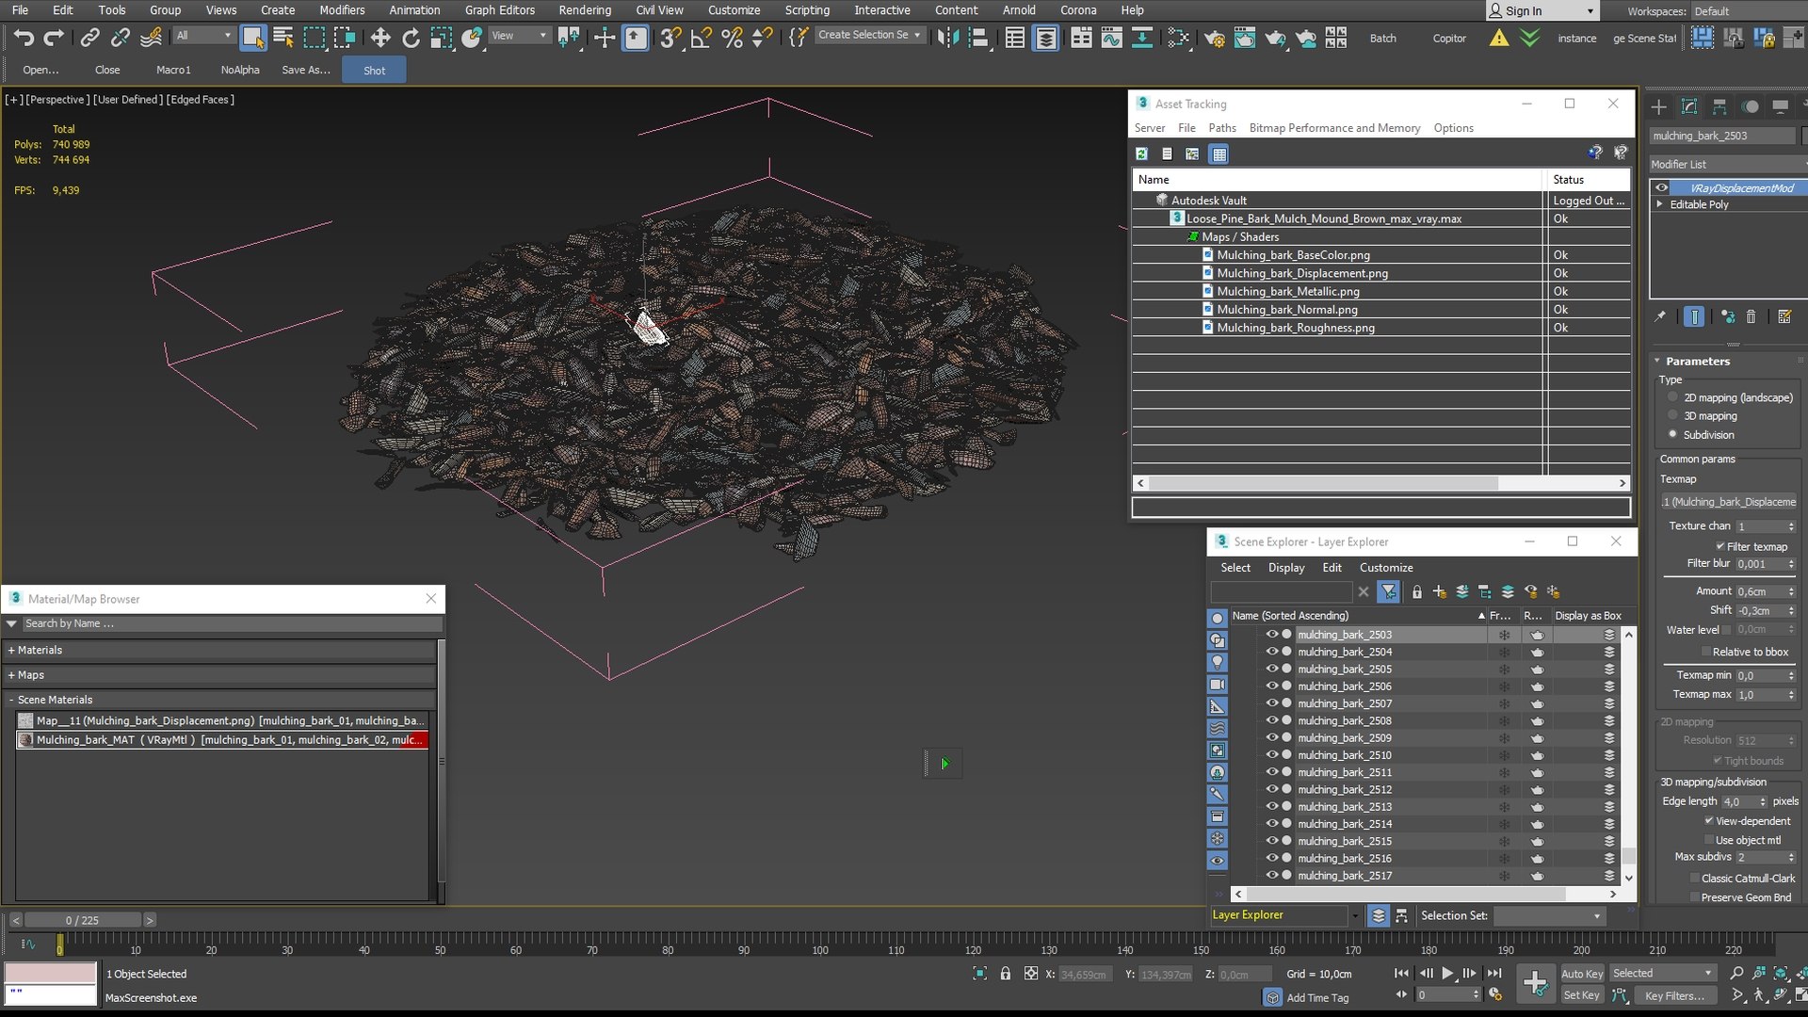
Task: Collapse the Scene Materials group
Action: [11, 700]
